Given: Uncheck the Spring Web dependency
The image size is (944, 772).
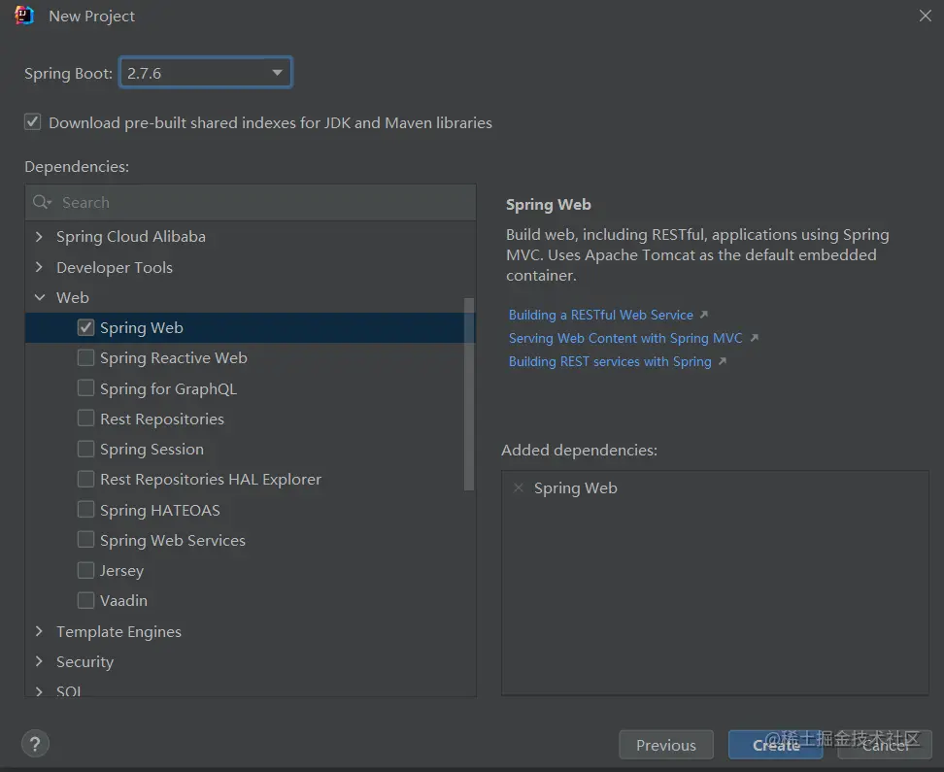Looking at the screenshot, I should click(x=85, y=328).
